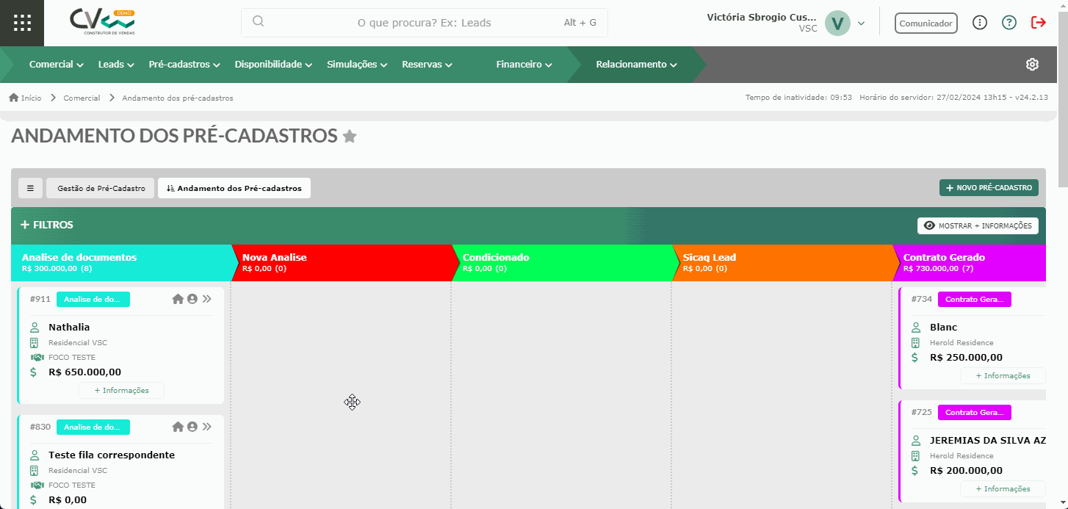Click Contrato Gerado column header
Viewport: 1068px width, 509px height.
click(969, 263)
